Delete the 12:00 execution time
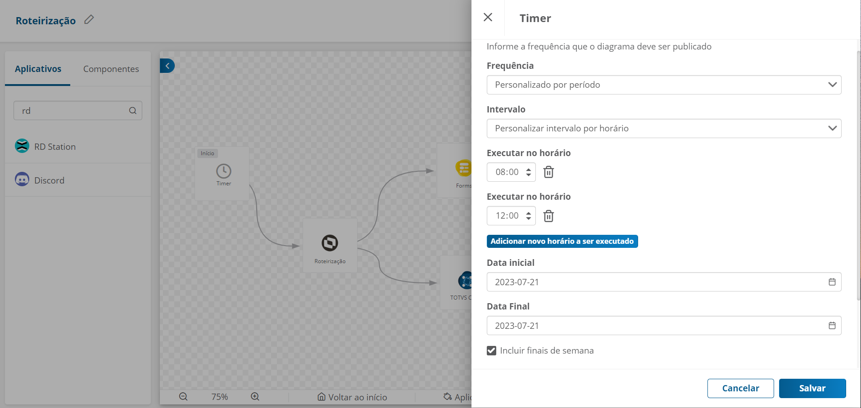This screenshot has height=408, width=861. pos(548,216)
